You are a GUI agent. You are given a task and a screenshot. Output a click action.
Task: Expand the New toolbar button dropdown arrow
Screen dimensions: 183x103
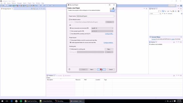3,6
